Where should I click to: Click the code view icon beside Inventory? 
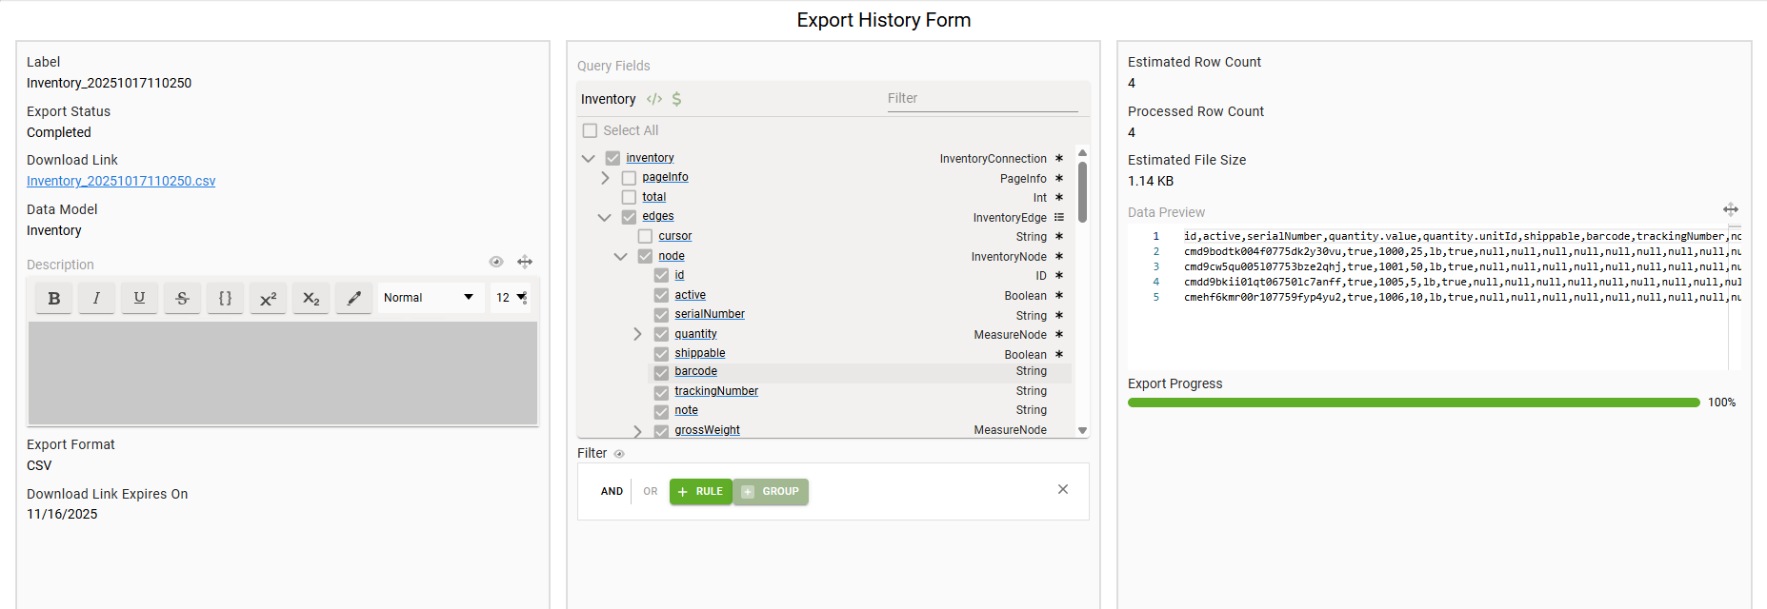pos(654,99)
